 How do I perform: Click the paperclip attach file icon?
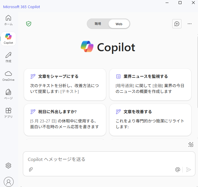pos(31,169)
